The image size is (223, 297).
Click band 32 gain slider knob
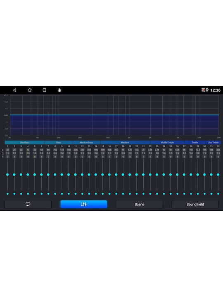coord(218,174)
